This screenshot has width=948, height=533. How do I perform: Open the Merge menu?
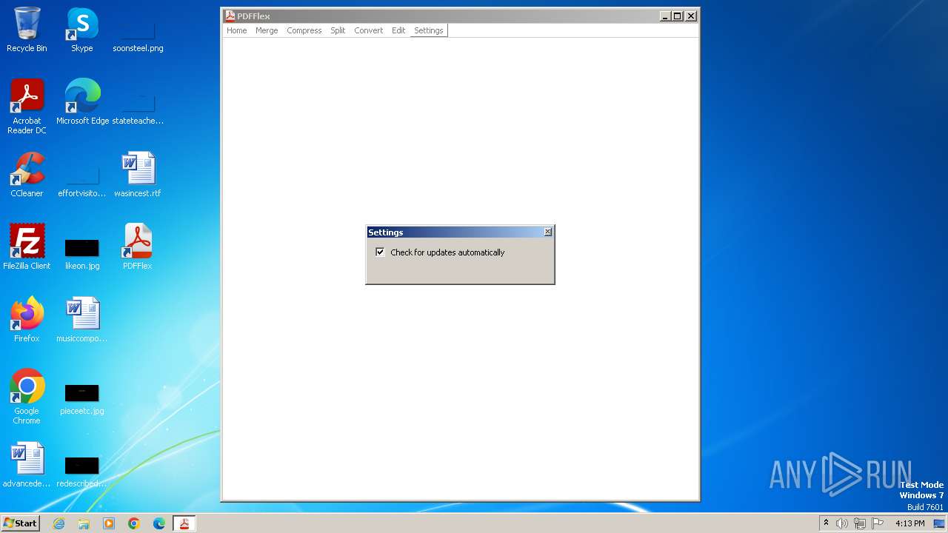tap(267, 30)
